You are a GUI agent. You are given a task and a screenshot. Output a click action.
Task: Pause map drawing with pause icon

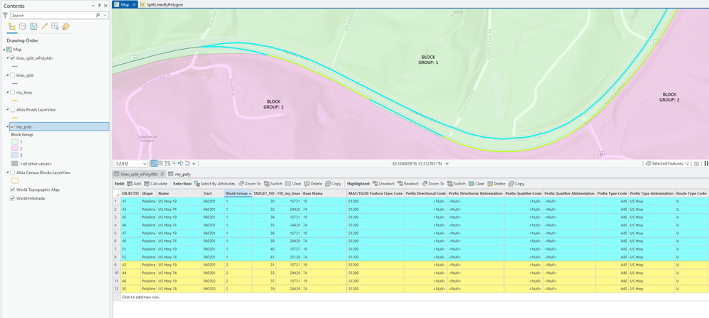click(x=705, y=164)
